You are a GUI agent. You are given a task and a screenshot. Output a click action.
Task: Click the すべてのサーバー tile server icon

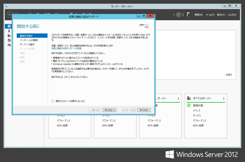[189, 98]
